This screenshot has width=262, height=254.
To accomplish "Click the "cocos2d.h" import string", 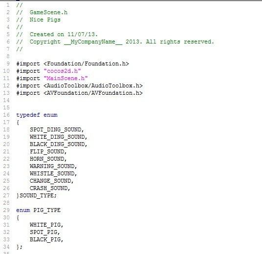I will coord(62,71).
